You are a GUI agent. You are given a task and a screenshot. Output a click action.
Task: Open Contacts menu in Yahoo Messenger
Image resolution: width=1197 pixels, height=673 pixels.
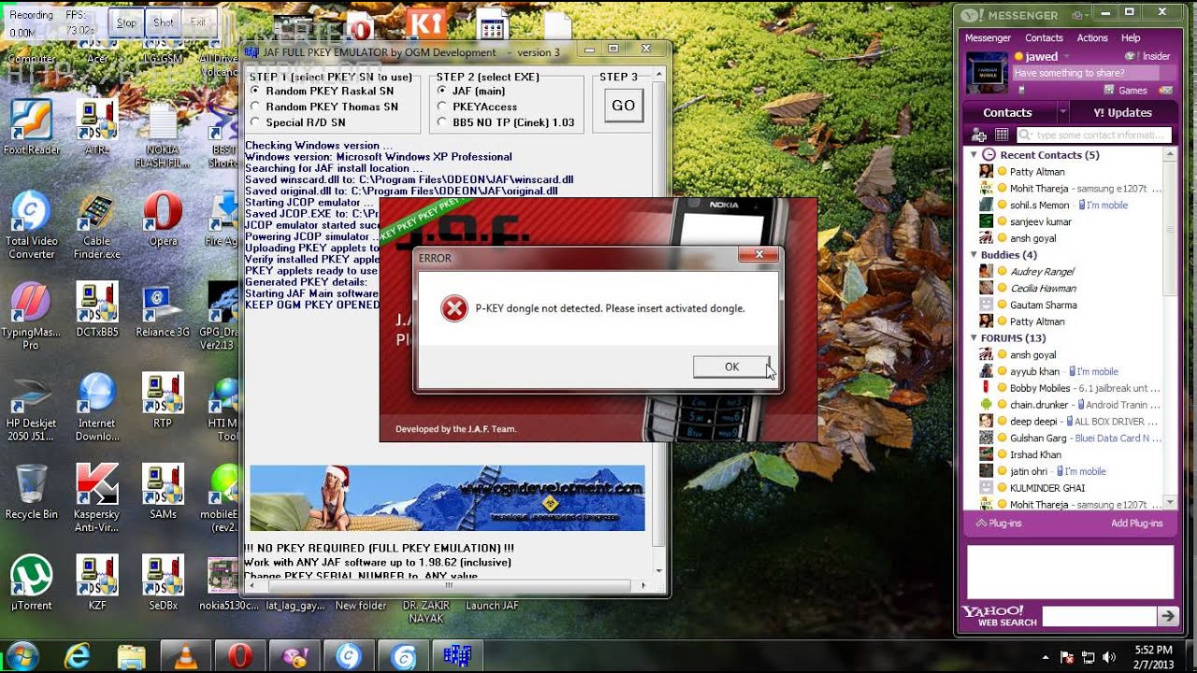point(1044,38)
